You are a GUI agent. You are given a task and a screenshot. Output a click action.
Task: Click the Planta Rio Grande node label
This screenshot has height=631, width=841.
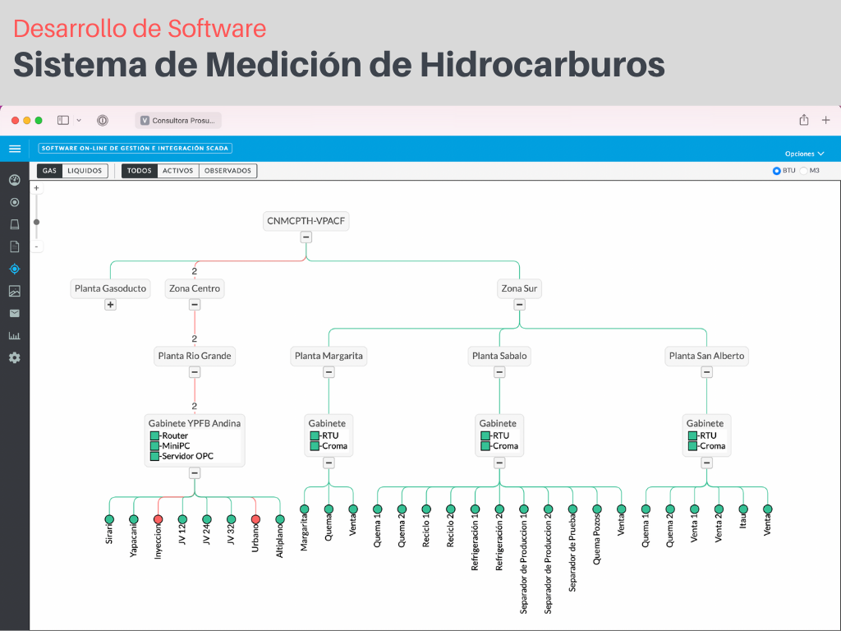(194, 356)
